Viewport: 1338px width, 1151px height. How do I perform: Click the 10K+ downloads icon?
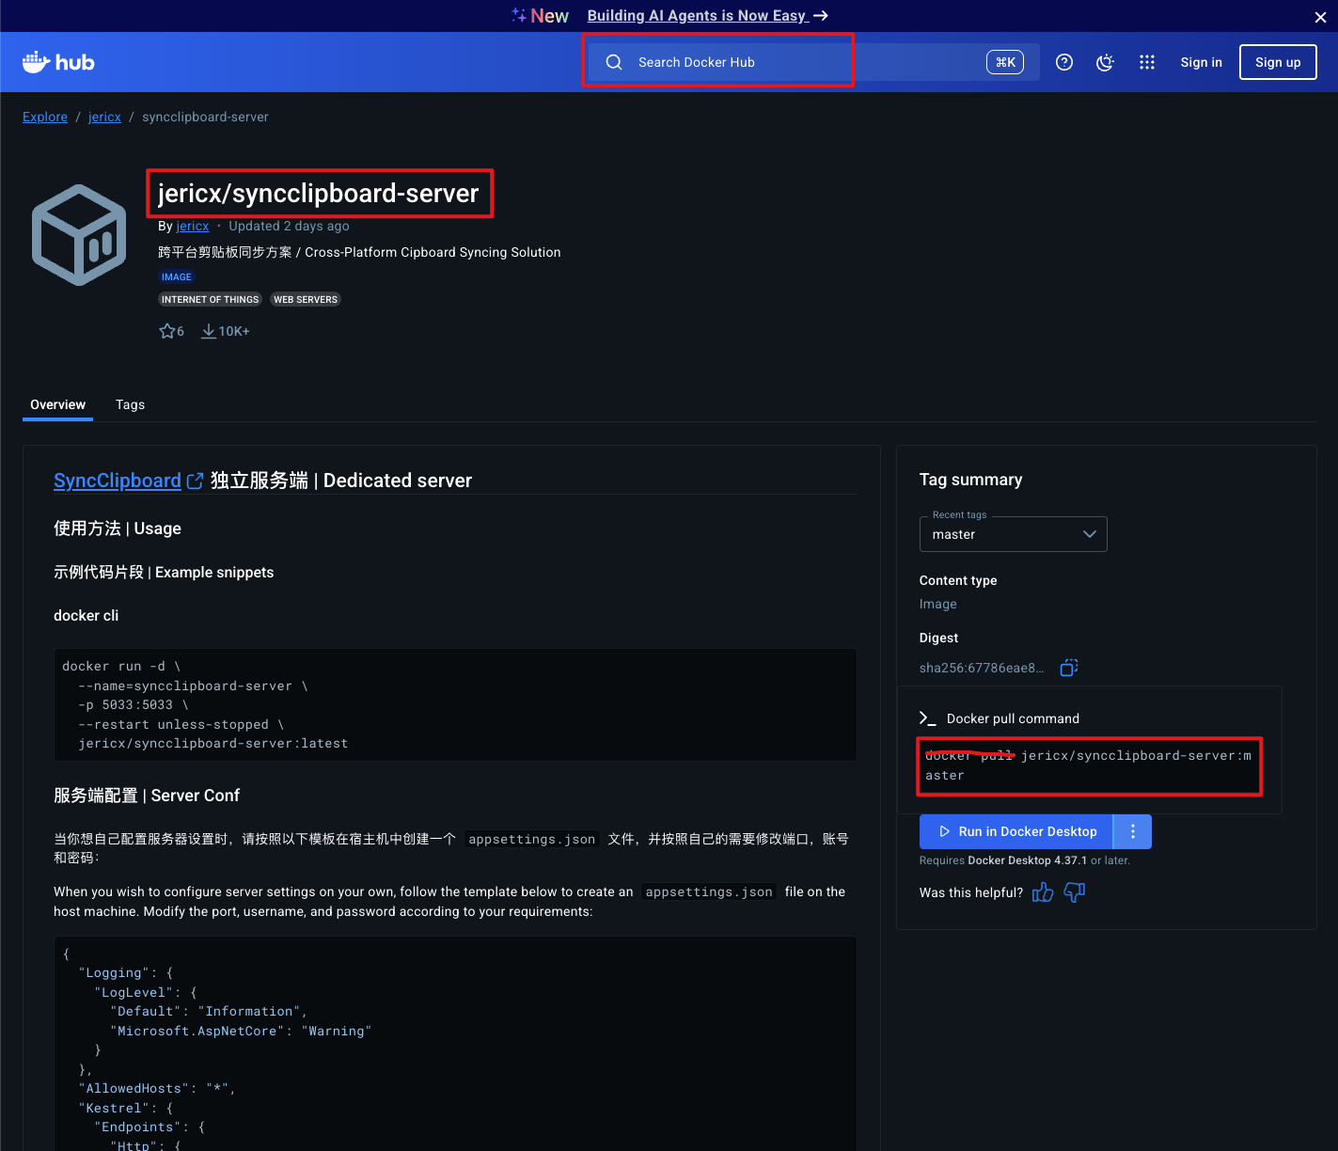click(x=208, y=331)
